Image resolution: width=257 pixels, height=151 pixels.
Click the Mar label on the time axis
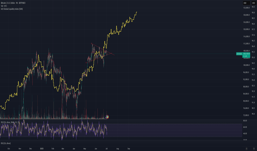[63, 149]
